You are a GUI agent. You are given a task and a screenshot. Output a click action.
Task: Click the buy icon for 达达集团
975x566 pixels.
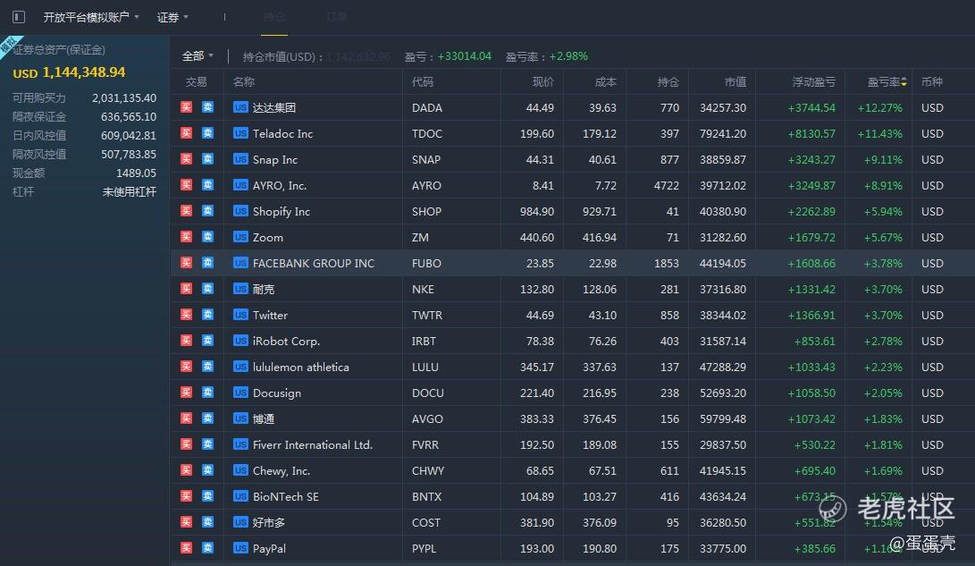187,107
